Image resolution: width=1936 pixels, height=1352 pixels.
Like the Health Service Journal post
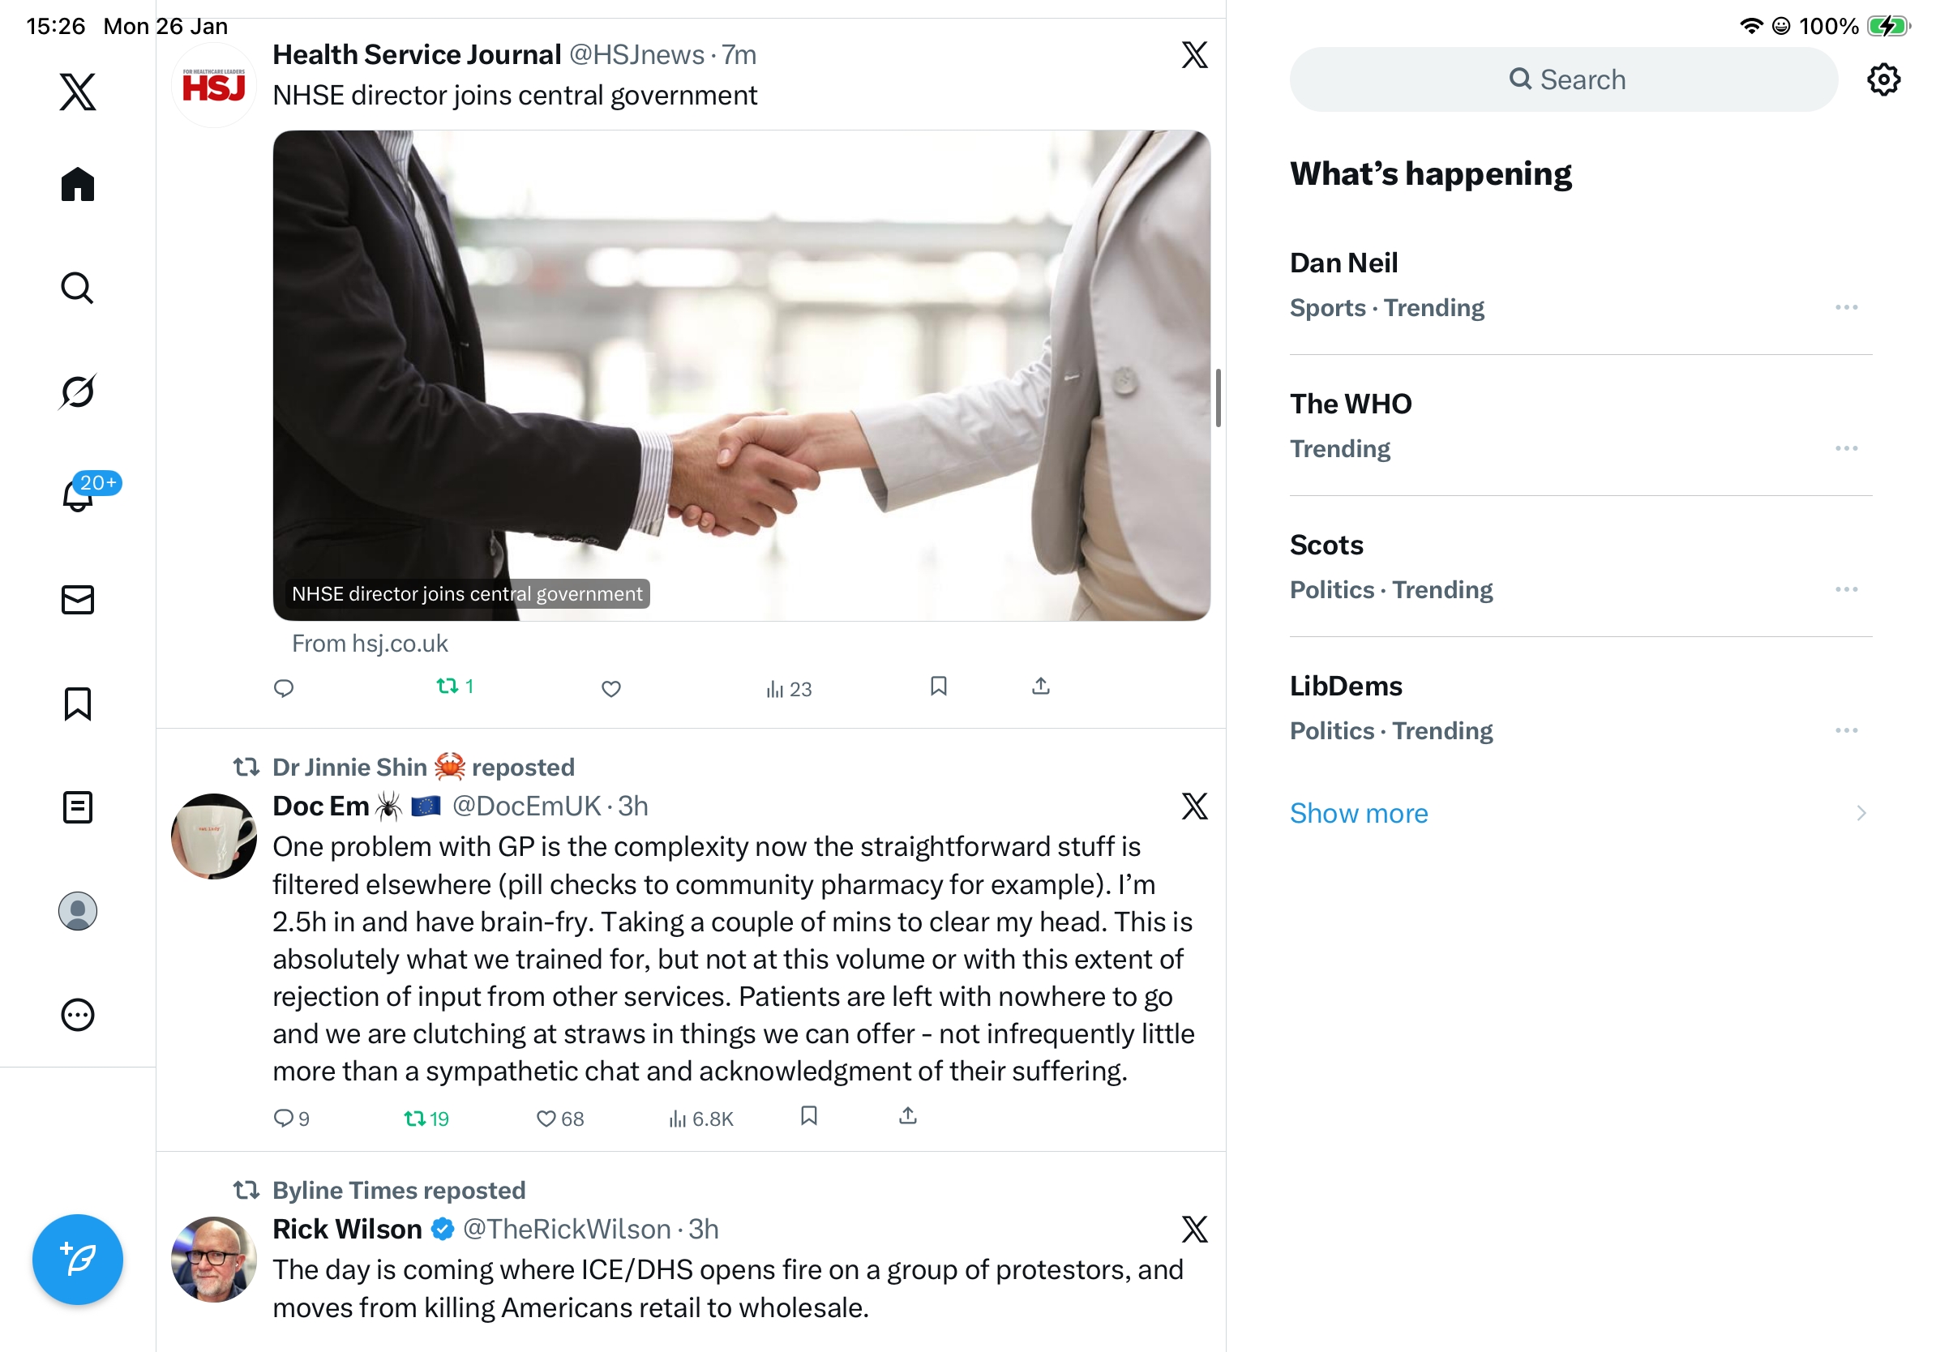click(x=611, y=689)
